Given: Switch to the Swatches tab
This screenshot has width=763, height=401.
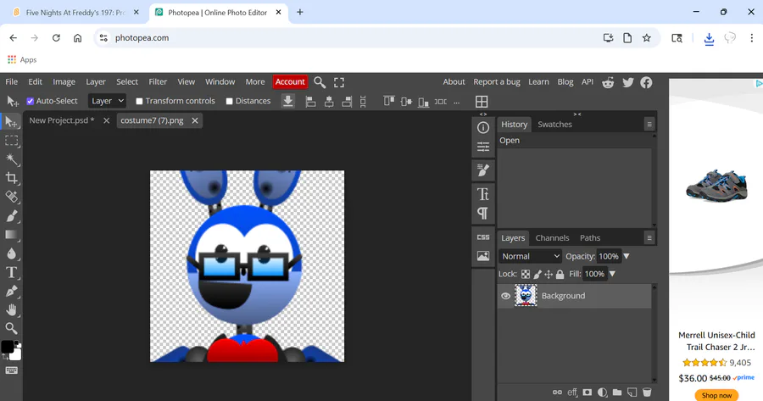Looking at the screenshot, I should [x=554, y=125].
